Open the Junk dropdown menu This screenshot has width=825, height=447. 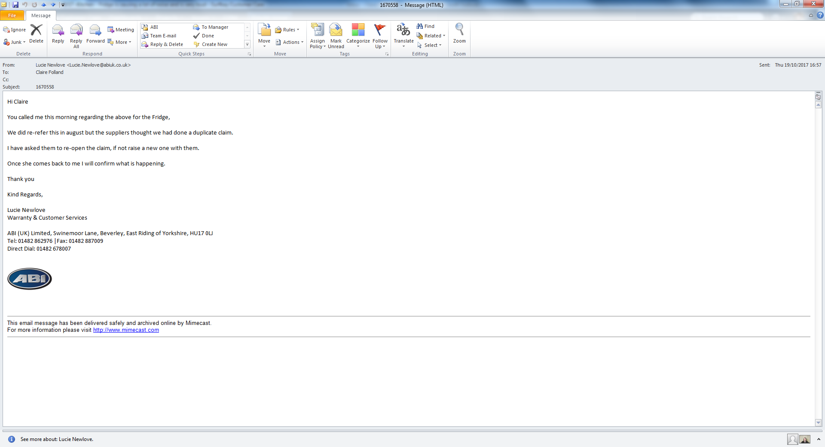coord(15,42)
